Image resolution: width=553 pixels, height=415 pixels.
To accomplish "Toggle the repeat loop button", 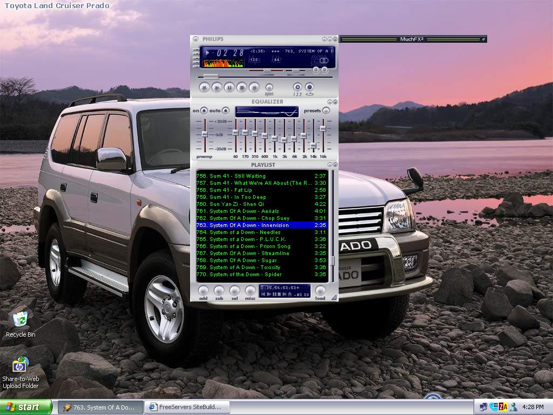I will click(309, 87).
